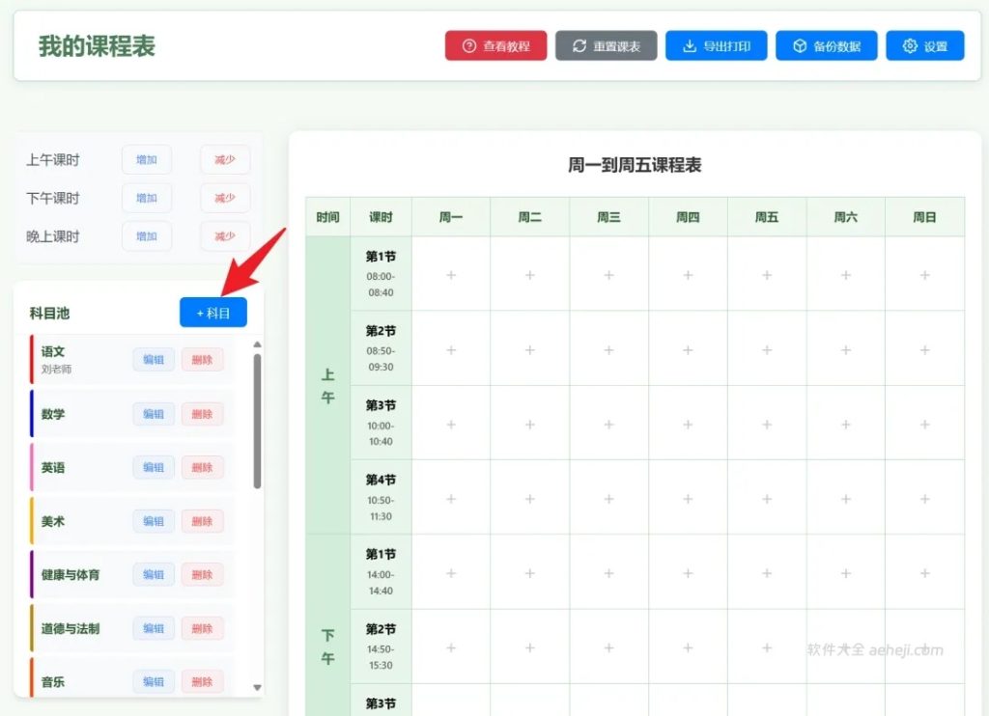The height and width of the screenshot is (716, 989).
Task: Add a new subject with the +科目 button
Action: coord(212,312)
